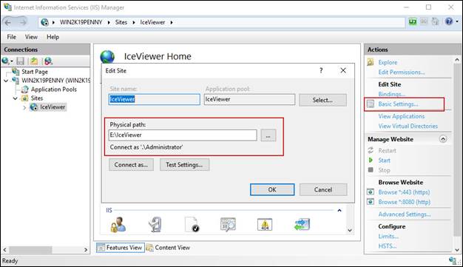The height and width of the screenshot is (267, 463).
Task: Open the Authentication feature icon
Action: pos(118,225)
